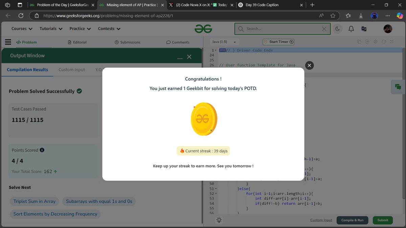Open the tab actions menu icon
Viewport: 406px width, 228px height.
point(20,5)
